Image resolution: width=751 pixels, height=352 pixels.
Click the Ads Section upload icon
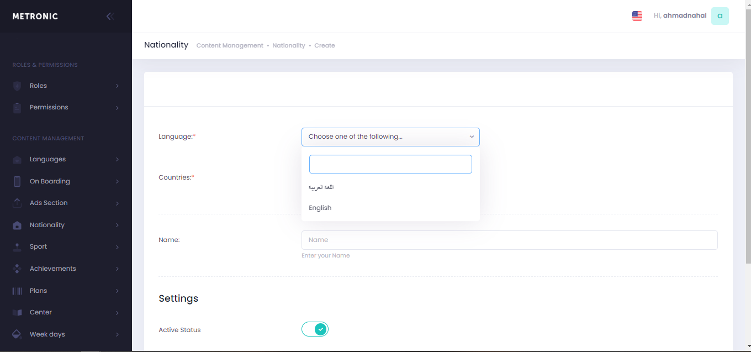click(x=17, y=203)
